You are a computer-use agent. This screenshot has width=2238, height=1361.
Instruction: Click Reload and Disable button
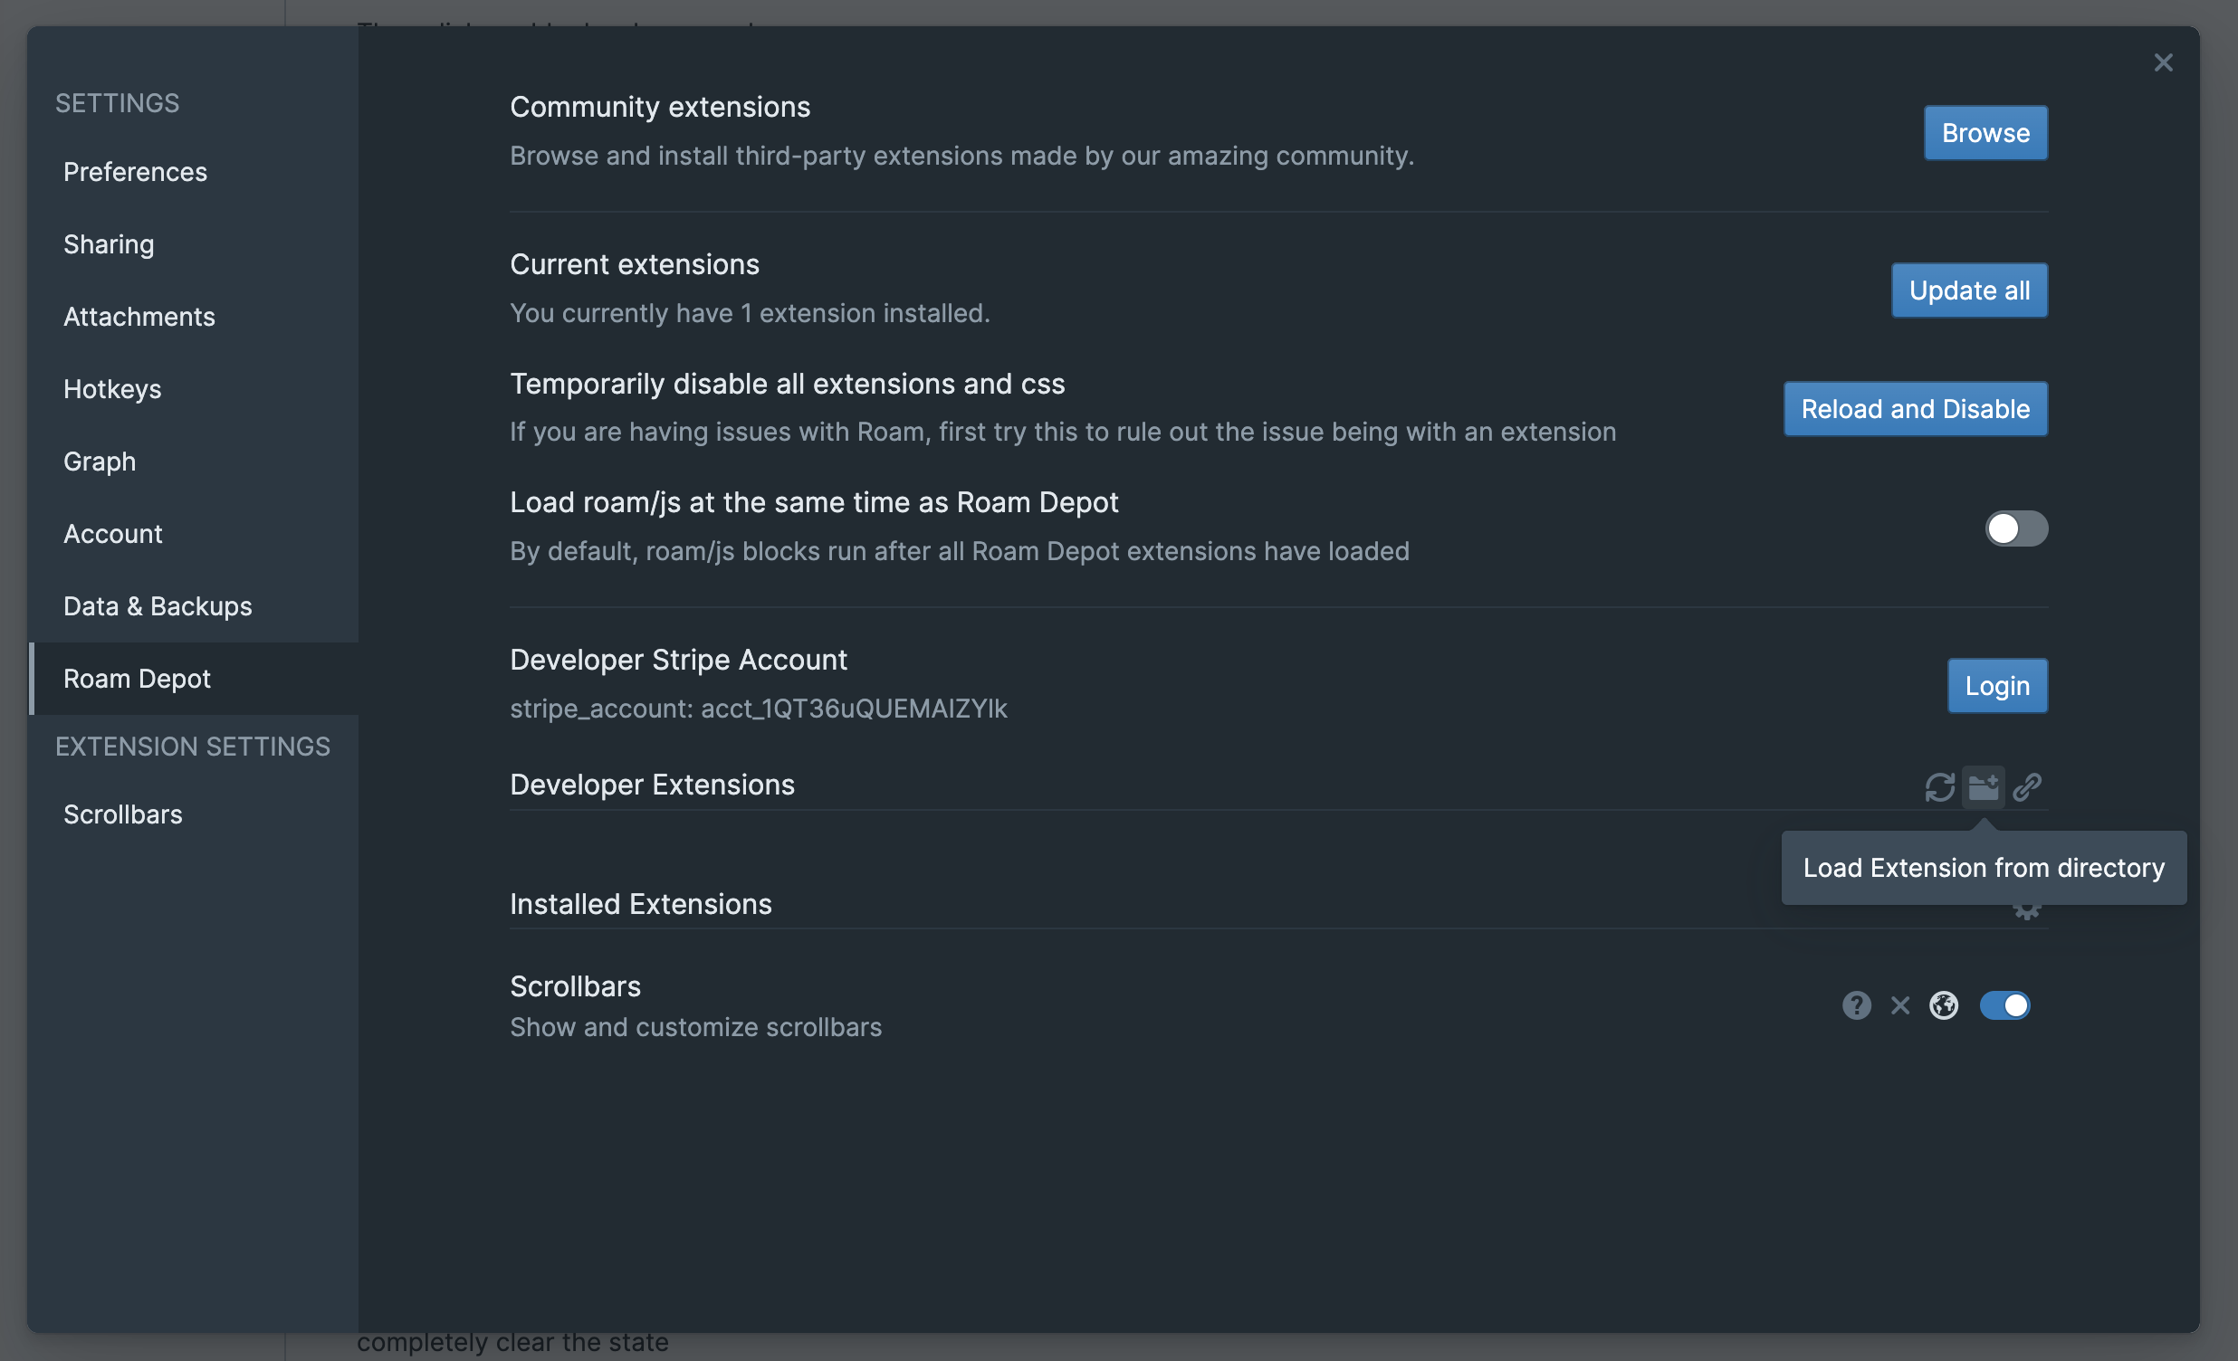(1915, 409)
